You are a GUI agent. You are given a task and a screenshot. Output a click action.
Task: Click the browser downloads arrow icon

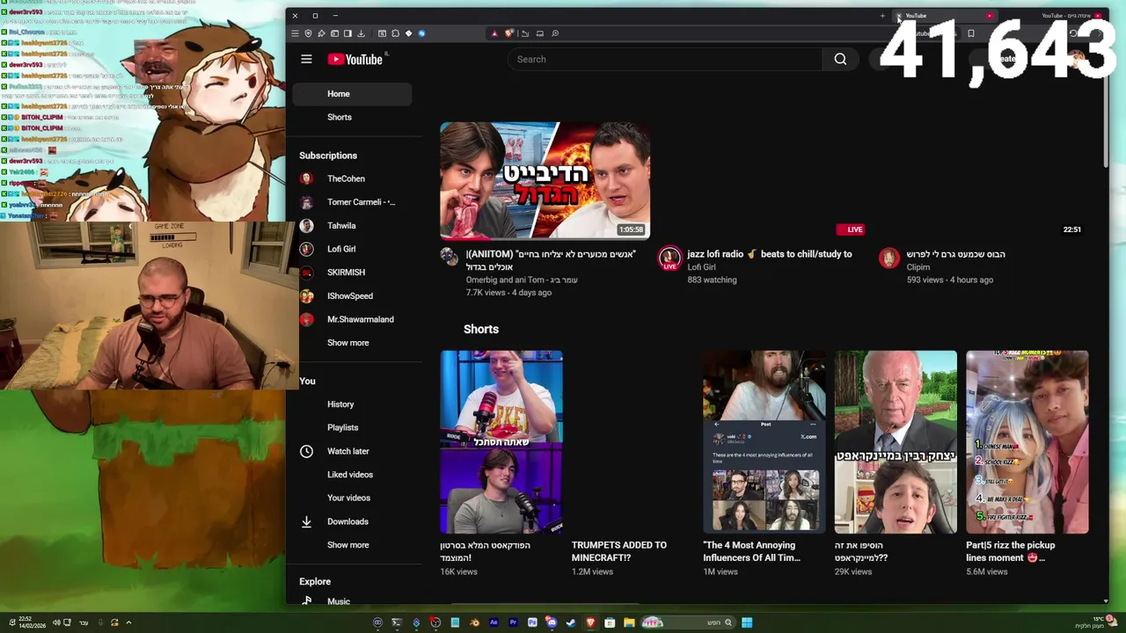point(361,33)
